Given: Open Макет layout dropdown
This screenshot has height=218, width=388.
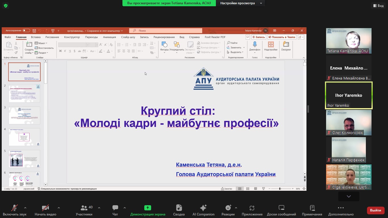Looking at the screenshot, I should 41,43.
